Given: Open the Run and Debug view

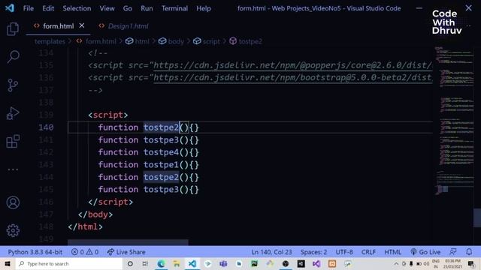Looking at the screenshot, I should point(13,113).
